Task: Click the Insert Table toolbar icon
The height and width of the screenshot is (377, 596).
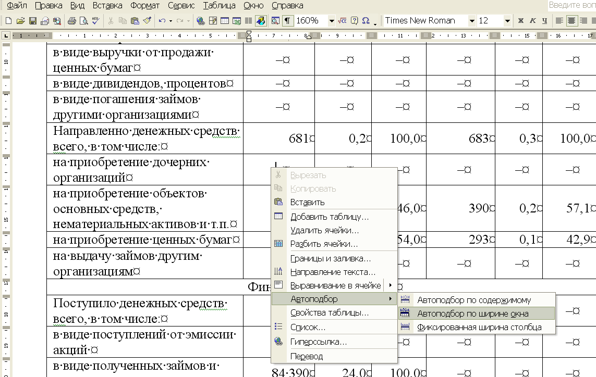Action: pos(225,21)
